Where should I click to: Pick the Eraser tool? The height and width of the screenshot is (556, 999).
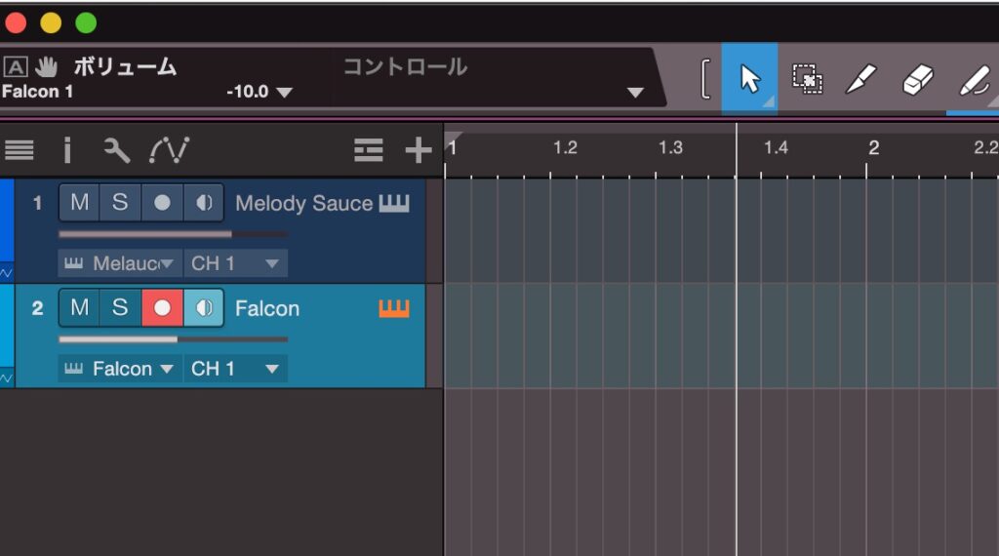click(x=917, y=78)
